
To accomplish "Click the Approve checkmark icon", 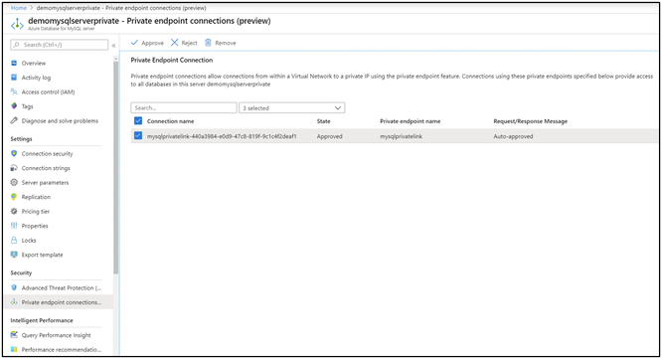I will [x=134, y=43].
